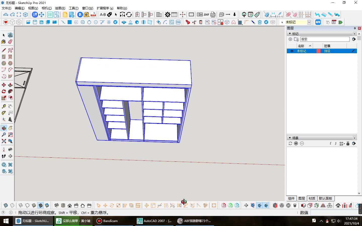The height and width of the screenshot is (226, 362).
Task: Click the open folder icon in second toolbar row
Action: 28,22
